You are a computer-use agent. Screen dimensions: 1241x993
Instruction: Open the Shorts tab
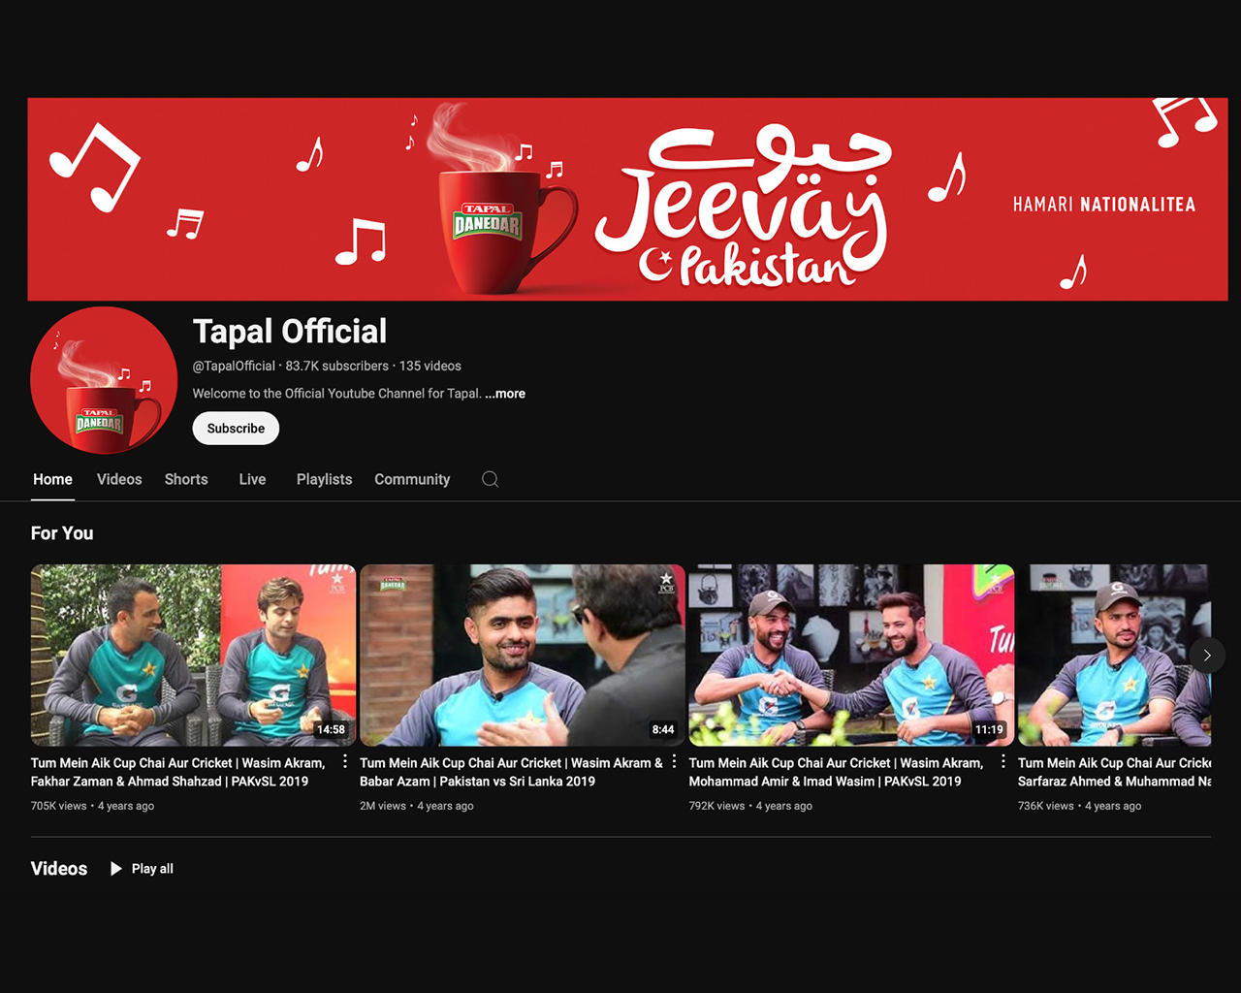coord(186,479)
